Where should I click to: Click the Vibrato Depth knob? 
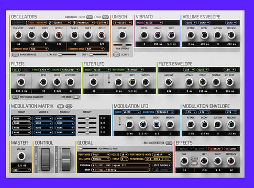click(144, 35)
